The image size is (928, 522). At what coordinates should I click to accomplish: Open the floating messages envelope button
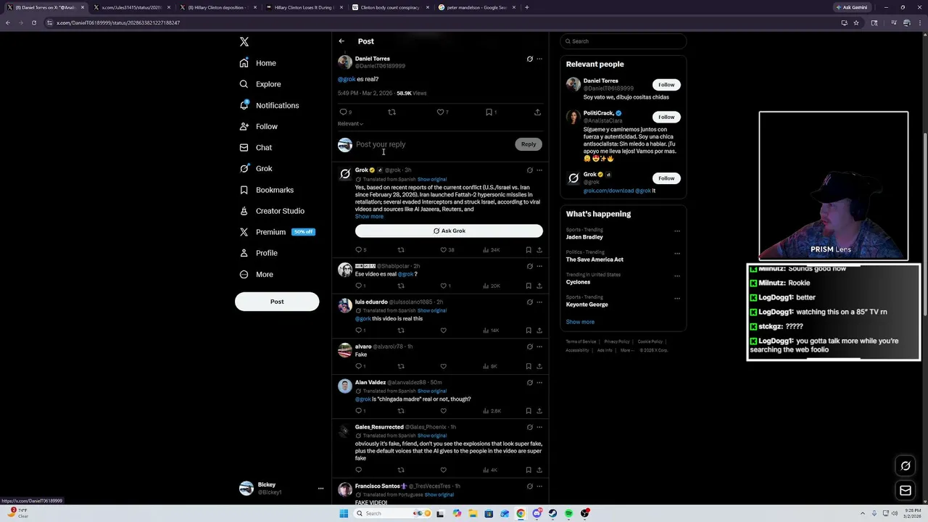[x=906, y=491]
